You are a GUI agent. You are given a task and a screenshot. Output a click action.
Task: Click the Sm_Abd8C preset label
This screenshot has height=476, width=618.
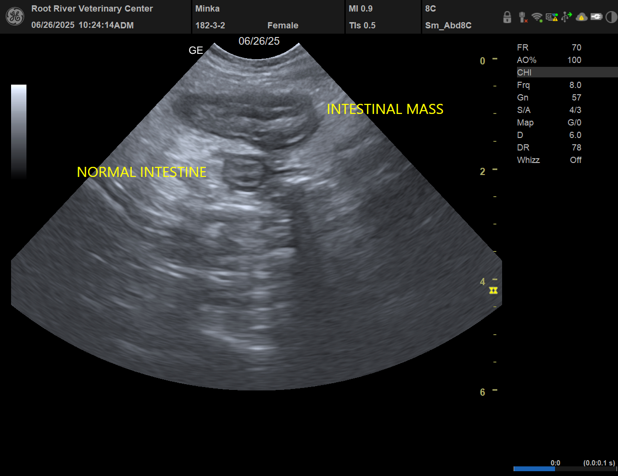coord(448,25)
